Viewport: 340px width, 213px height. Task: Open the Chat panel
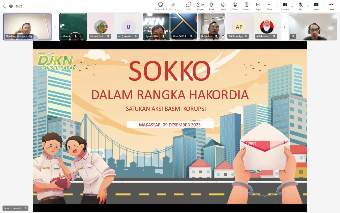[188, 6]
